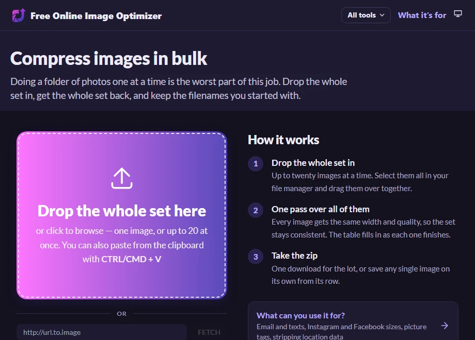Screen dimensions: 475x340
Task: Open the All tools dropdown
Action: click(366, 15)
